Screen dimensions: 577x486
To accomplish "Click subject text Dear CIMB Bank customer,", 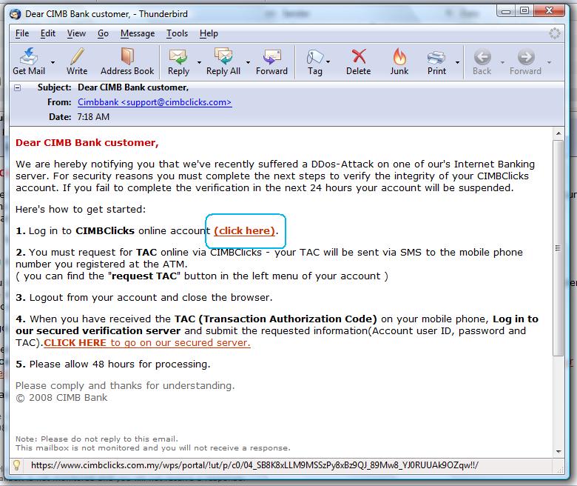I will click(x=133, y=87).
